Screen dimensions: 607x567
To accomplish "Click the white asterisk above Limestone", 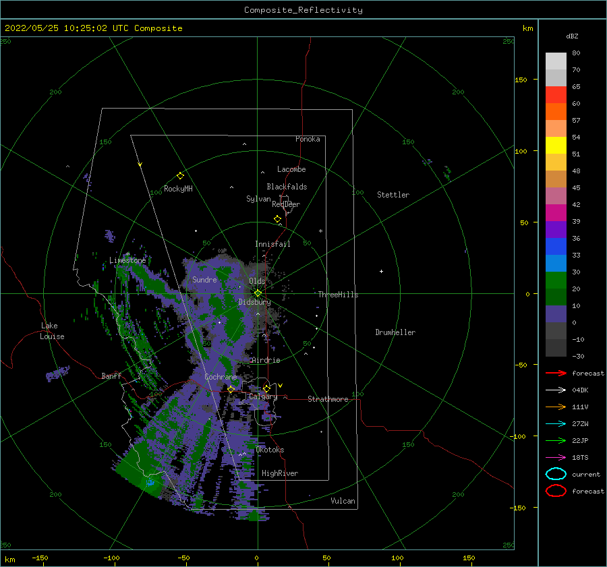I will (x=127, y=254).
